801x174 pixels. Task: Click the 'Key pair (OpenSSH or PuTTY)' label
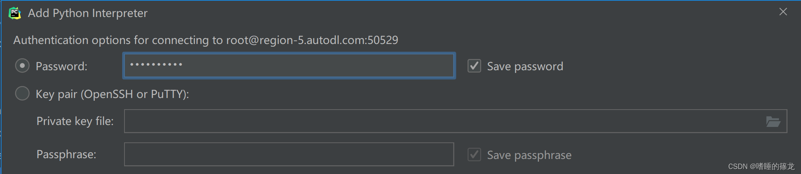112,94
